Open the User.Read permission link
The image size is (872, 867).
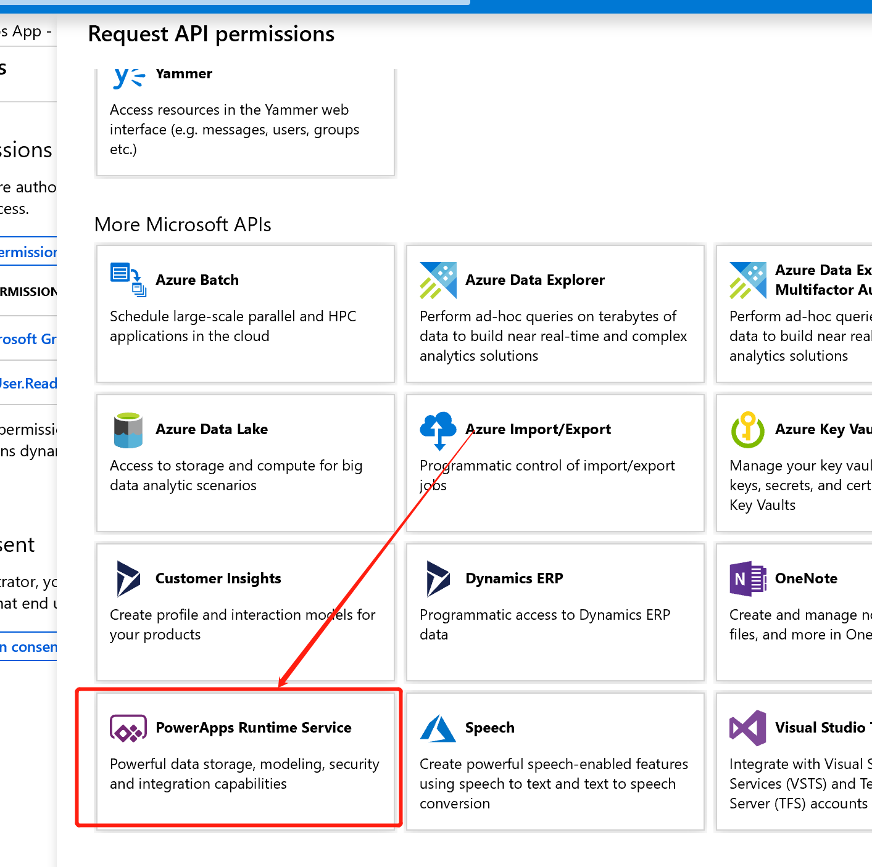28,384
